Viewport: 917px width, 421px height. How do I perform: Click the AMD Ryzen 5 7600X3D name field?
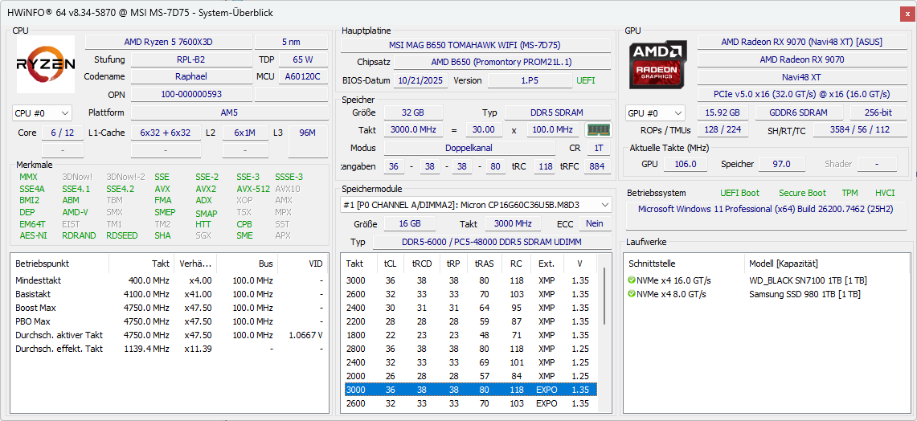click(x=169, y=42)
